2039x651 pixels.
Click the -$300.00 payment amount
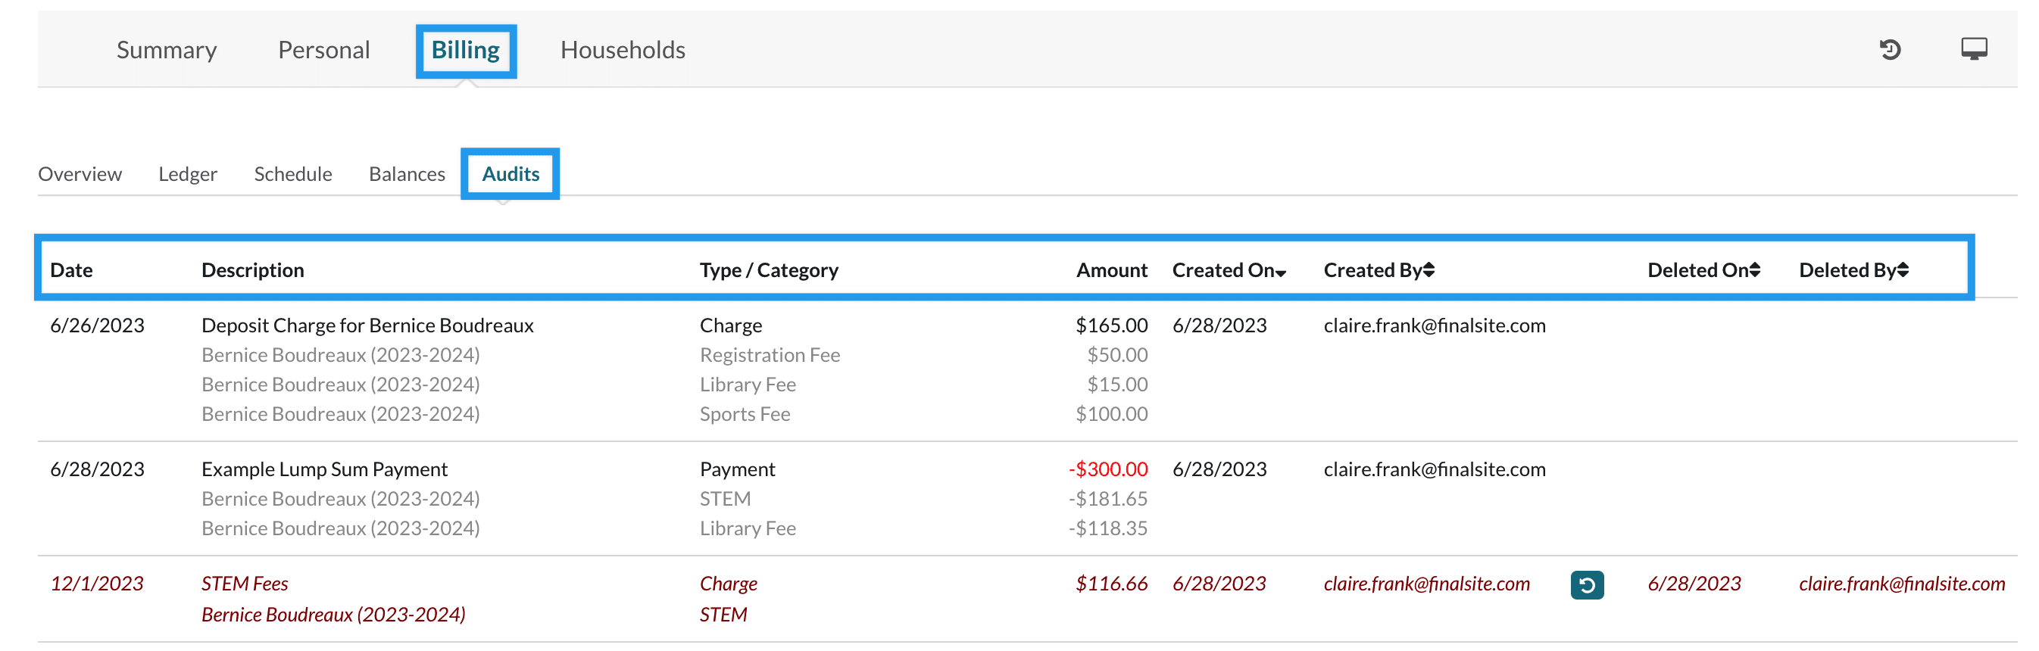(x=1107, y=469)
